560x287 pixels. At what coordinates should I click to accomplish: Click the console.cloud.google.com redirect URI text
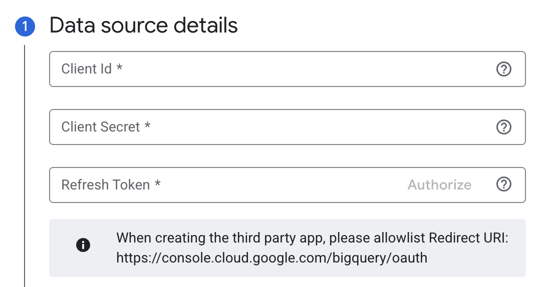pos(272,258)
